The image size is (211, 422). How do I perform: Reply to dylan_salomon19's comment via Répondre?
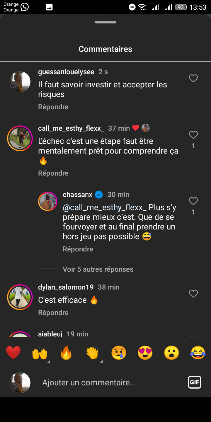coord(53,313)
